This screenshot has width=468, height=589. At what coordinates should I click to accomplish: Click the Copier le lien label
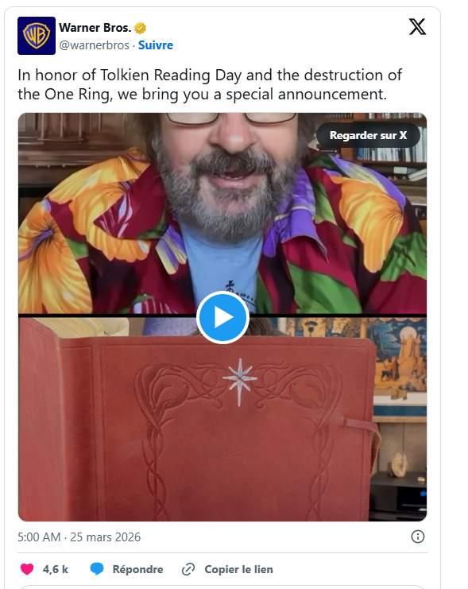[x=238, y=569]
